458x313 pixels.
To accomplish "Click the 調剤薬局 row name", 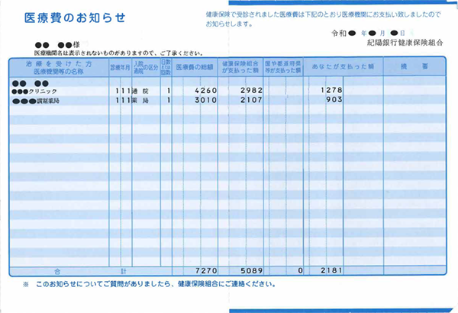I will coord(36,101).
